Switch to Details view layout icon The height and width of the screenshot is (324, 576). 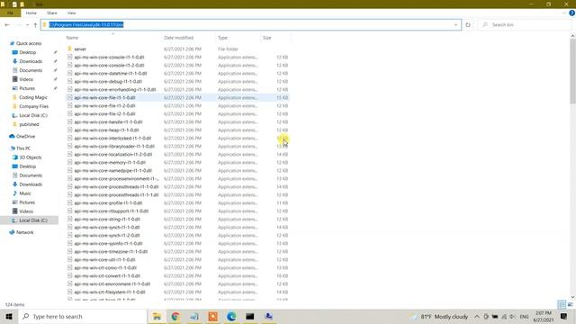[562, 304]
